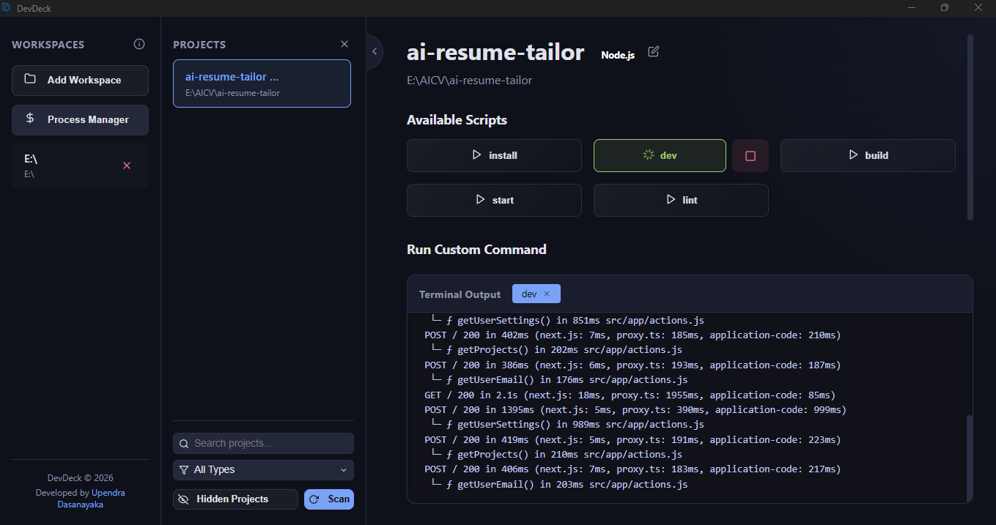Toggle Hidden Projects visibility

[x=235, y=499]
